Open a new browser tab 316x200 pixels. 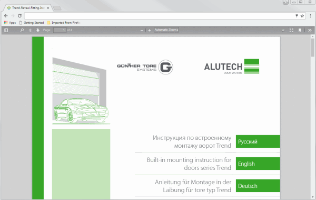(57, 8)
